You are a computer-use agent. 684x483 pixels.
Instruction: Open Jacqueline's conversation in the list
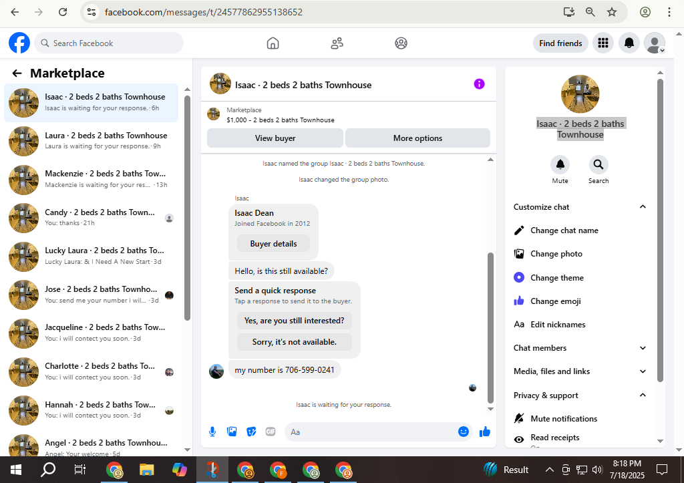pos(91,333)
